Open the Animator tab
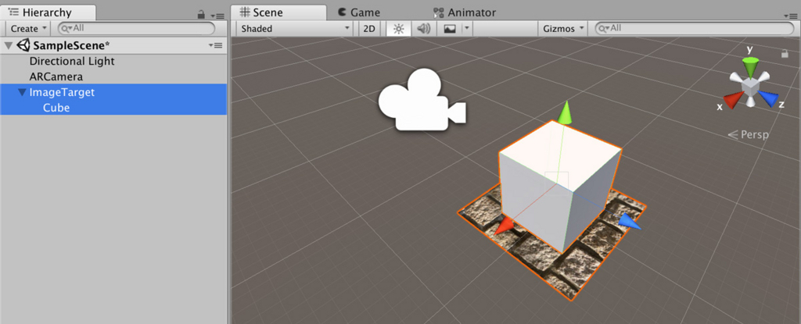Image resolution: width=801 pixels, height=324 pixels. tap(465, 12)
